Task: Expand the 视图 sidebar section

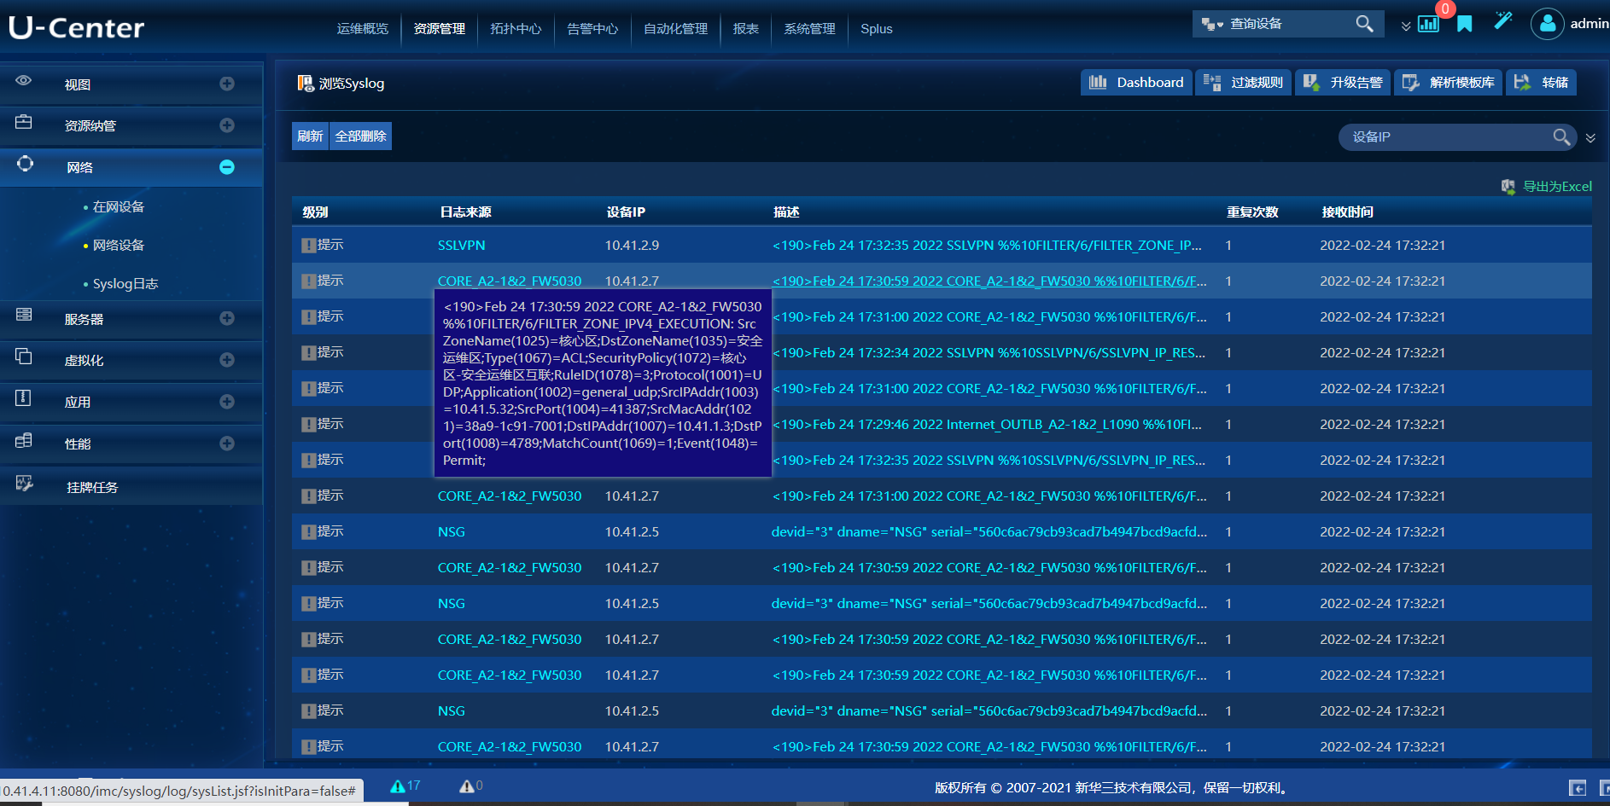Action: point(227,84)
